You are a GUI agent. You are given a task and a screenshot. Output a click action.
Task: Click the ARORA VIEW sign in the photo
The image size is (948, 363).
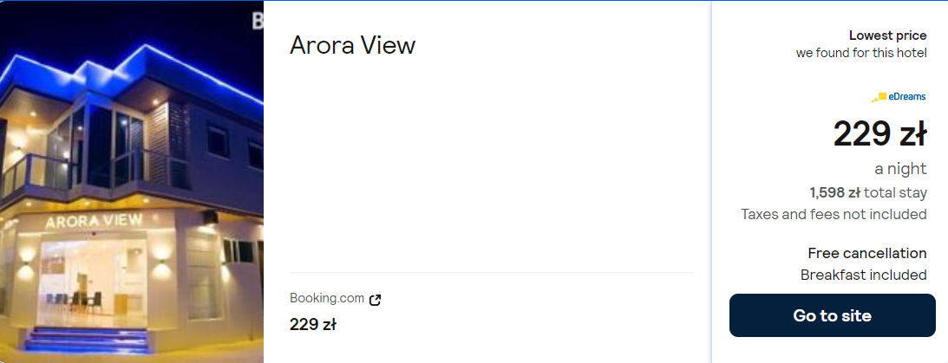click(x=93, y=221)
